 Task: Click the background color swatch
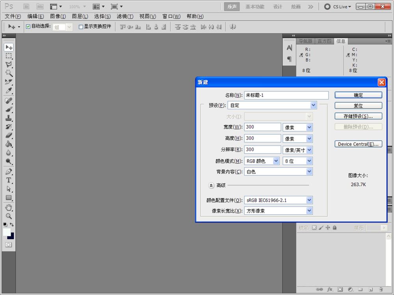click(x=12, y=237)
